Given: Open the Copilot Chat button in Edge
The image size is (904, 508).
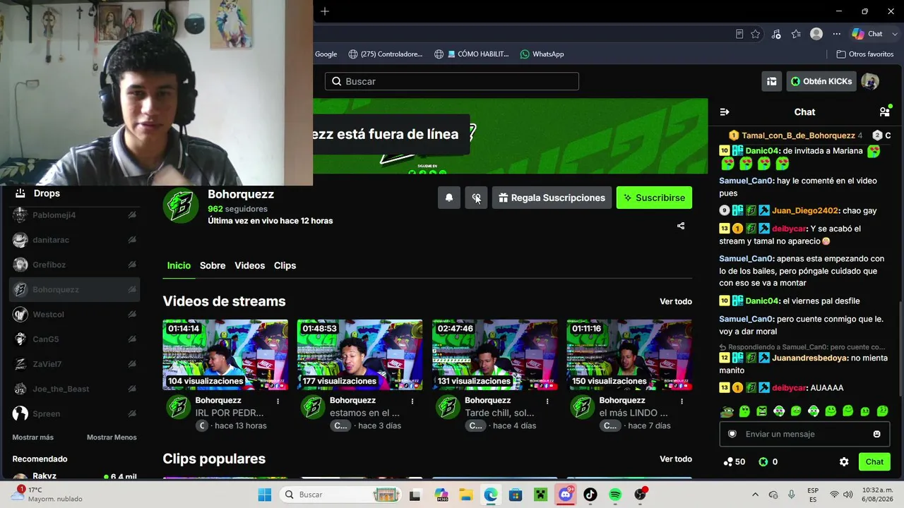Looking at the screenshot, I should click(869, 34).
